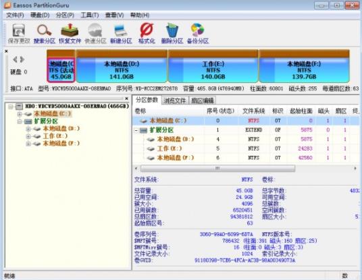
Task: Click the HD0 hard drive icon in tree
Action: coord(19,107)
